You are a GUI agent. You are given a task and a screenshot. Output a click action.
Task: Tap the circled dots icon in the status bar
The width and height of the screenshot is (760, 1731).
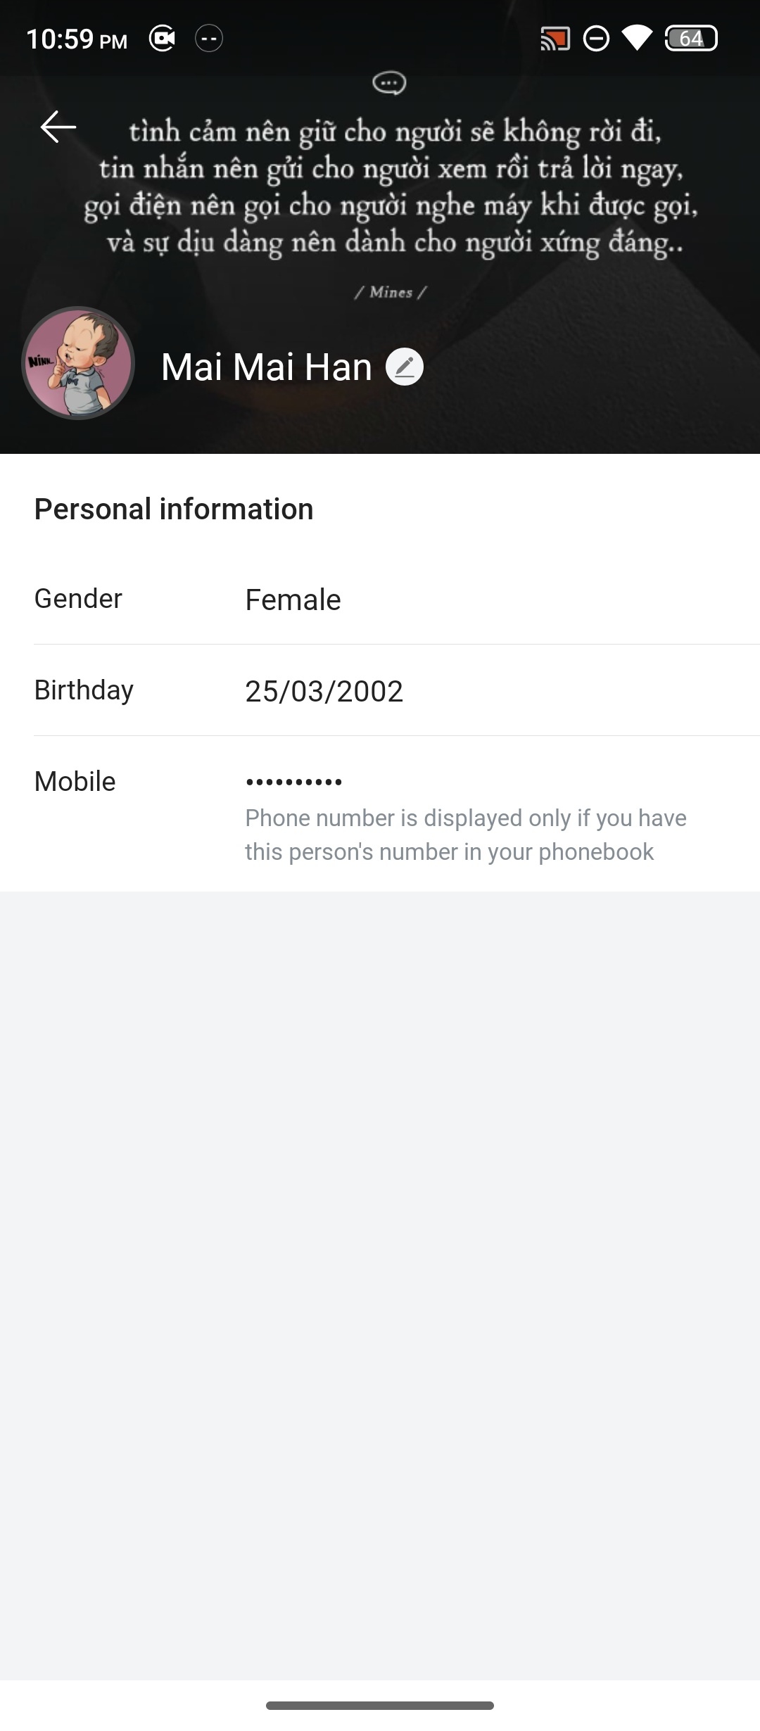tap(209, 38)
